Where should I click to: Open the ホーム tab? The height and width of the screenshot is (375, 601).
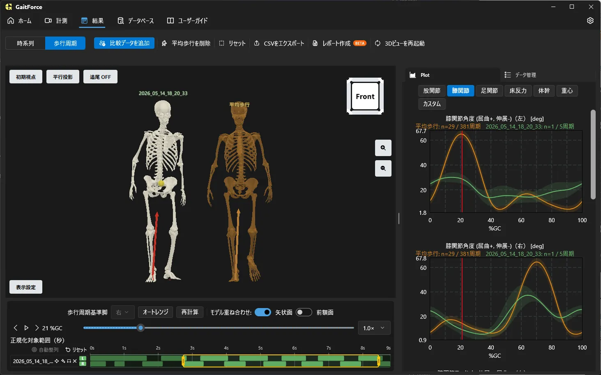tap(19, 21)
